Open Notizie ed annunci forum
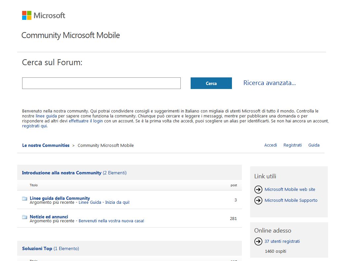The width and height of the screenshot is (339, 261). (49, 217)
